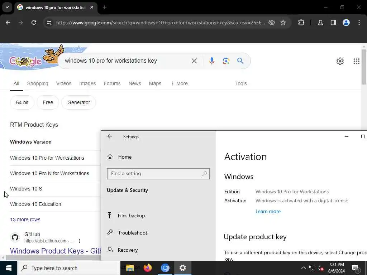367x275 pixels.
Task: Apply the 'Generator' filter chip
Action: point(78,102)
